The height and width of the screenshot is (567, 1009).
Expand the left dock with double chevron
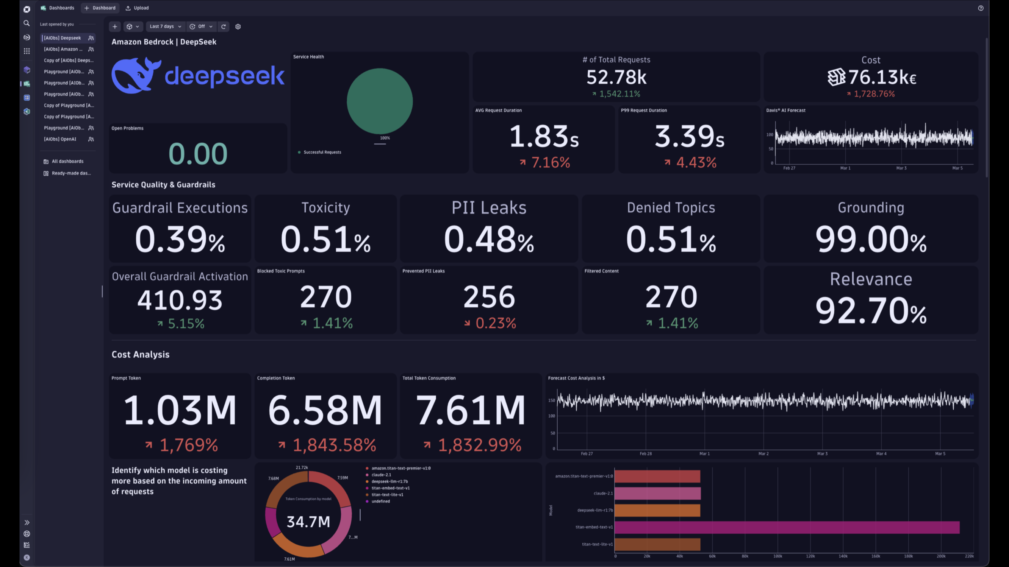tap(27, 522)
